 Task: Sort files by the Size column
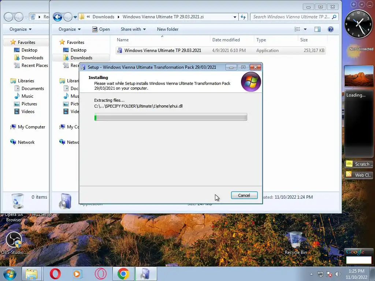(x=304, y=40)
